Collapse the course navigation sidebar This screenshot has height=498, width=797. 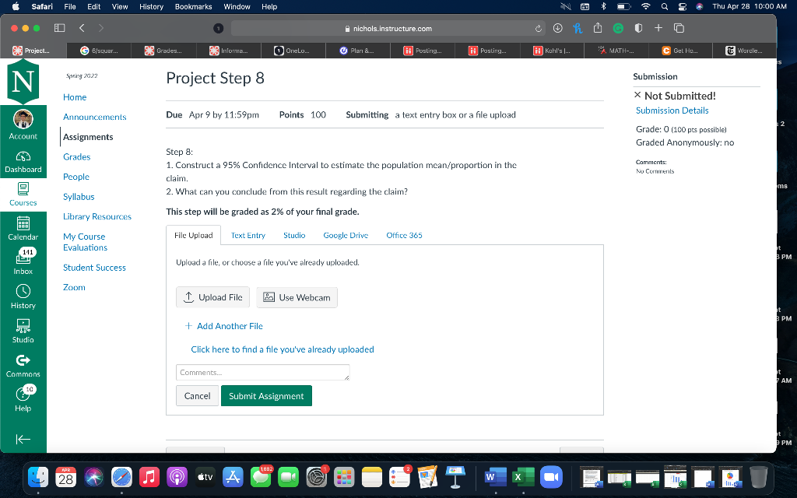(23, 438)
